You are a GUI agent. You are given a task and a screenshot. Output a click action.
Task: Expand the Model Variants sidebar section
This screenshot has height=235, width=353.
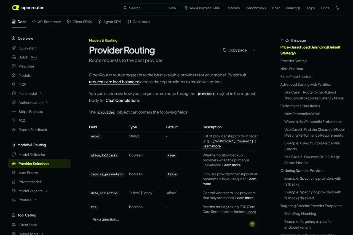[x=47, y=191]
